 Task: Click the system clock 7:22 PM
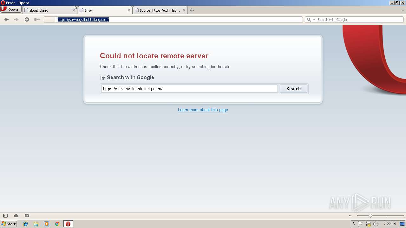click(x=390, y=224)
